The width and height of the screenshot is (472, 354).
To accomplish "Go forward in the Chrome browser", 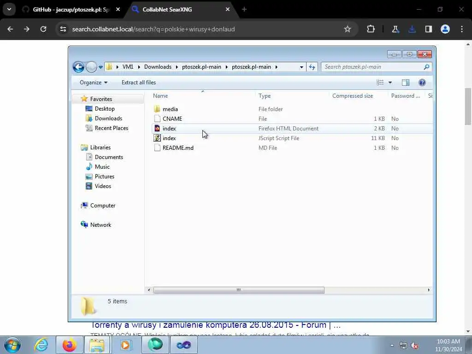I will coord(27,29).
